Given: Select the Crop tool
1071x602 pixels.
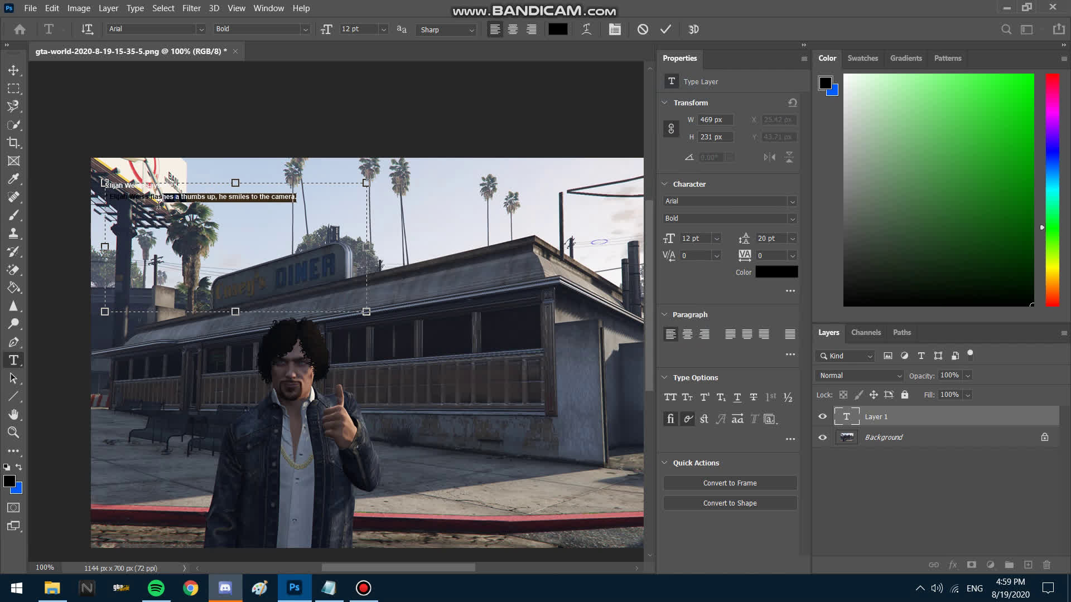Looking at the screenshot, I should click(x=14, y=143).
